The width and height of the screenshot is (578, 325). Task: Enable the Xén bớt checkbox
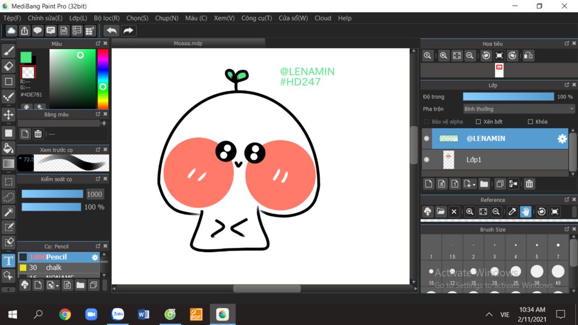pyautogui.click(x=478, y=122)
